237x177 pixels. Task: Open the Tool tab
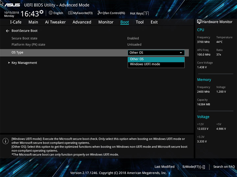coord(140,22)
